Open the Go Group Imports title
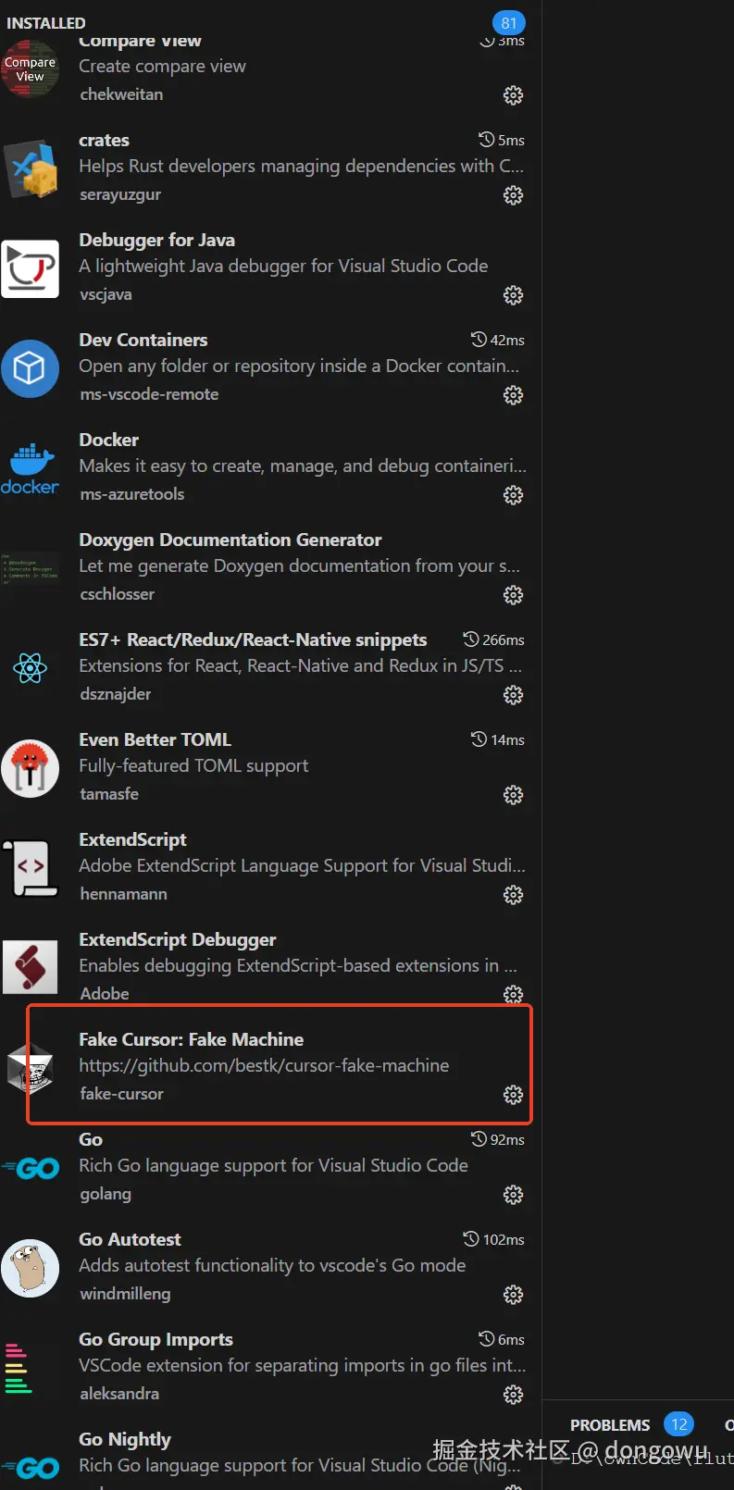This screenshot has height=1490, width=734. [156, 1340]
